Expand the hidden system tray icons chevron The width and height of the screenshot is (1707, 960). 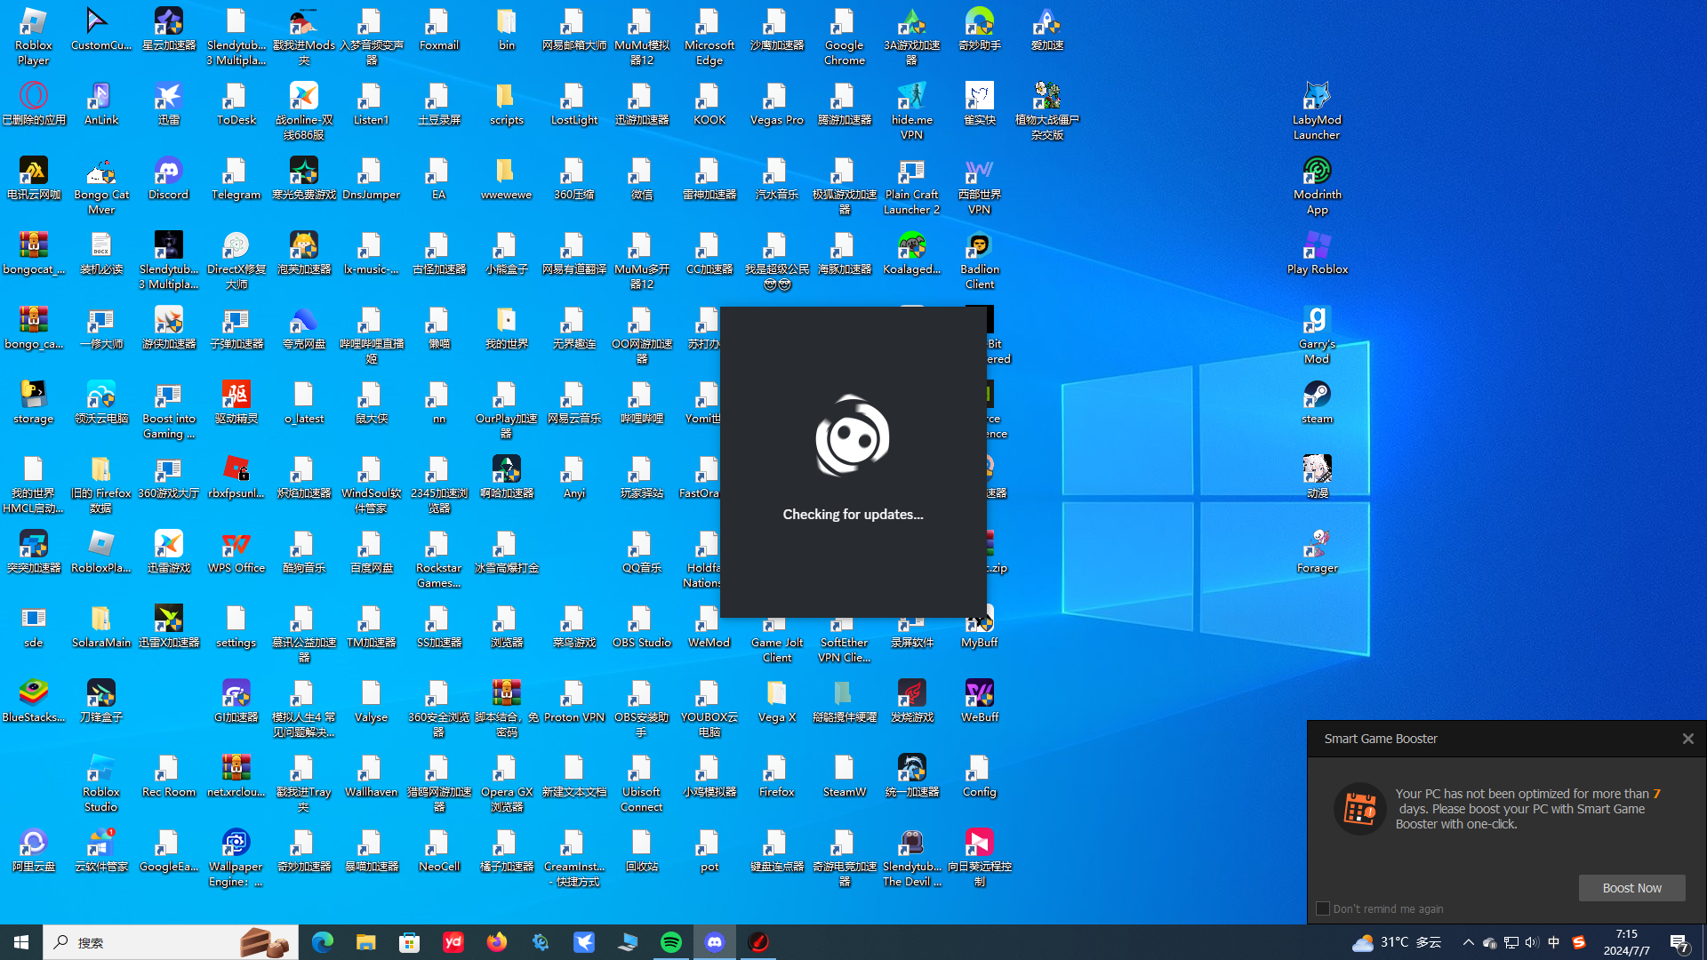point(1468,942)
